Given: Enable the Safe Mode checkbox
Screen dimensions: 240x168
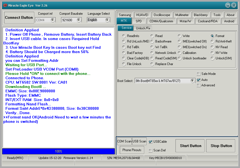Looking at the screenshot, I should (x=198, y=74).
